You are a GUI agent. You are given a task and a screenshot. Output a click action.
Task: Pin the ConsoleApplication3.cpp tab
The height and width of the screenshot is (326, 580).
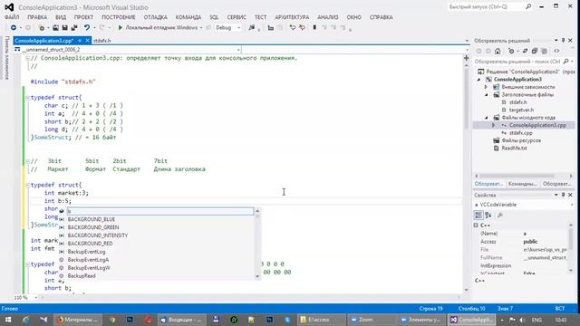[x=80, y=41]
